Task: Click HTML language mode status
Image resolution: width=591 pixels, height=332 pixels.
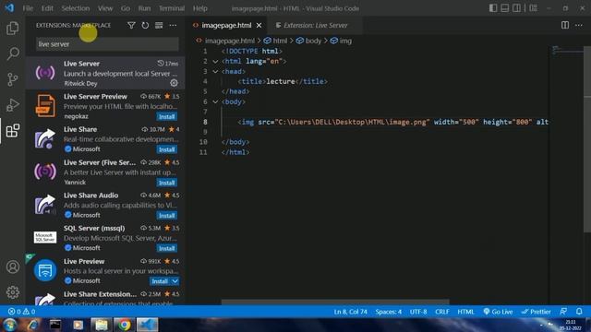Action: (465, 312)
